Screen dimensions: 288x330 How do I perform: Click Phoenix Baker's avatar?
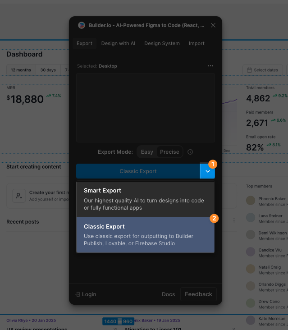point(251,200)
